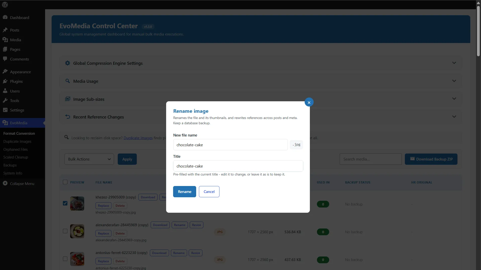Close the Rename image dialog with X
Screen dimensions: 481x270
(309, 102)
